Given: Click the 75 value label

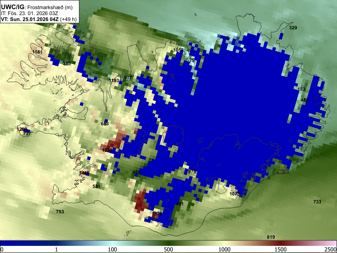Looking at the screenshot, I should tap(192, 60).
